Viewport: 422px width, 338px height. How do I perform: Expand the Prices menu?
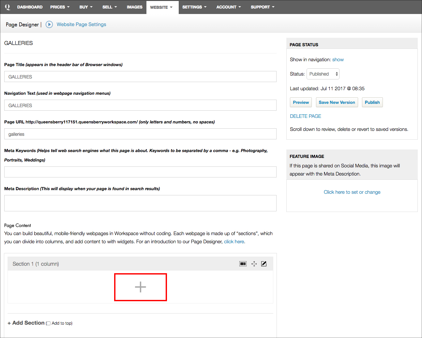coord(60,7)
